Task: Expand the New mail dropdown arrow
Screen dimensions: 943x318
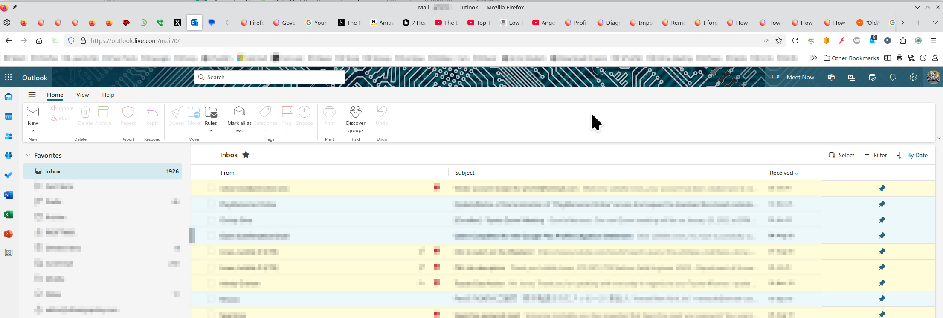Action: 33,130
